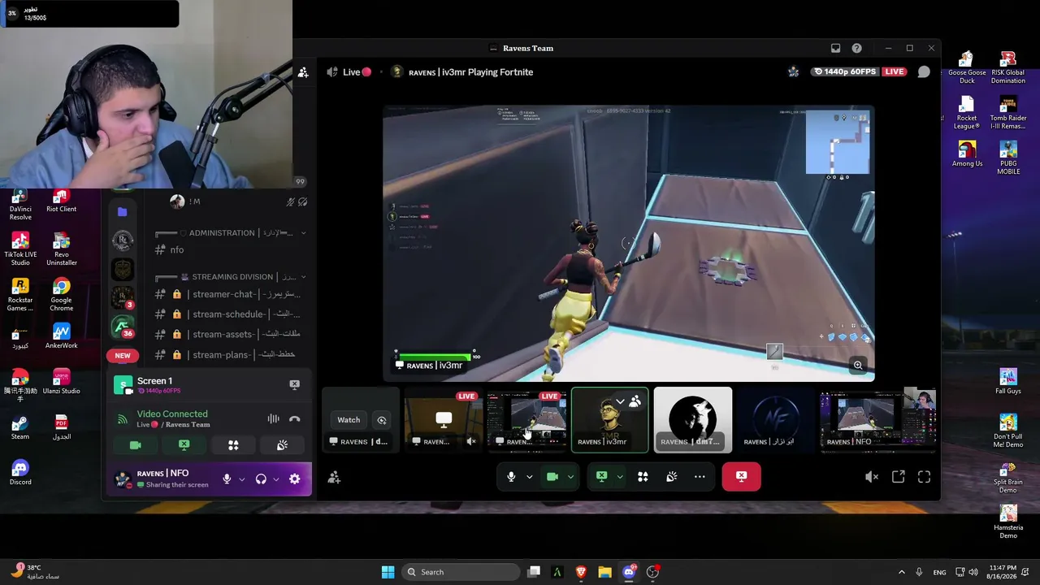Open output device menu in the user panel
Image resolution: width=1040 pixels, height=585 pixels.
tap(275, 479)
